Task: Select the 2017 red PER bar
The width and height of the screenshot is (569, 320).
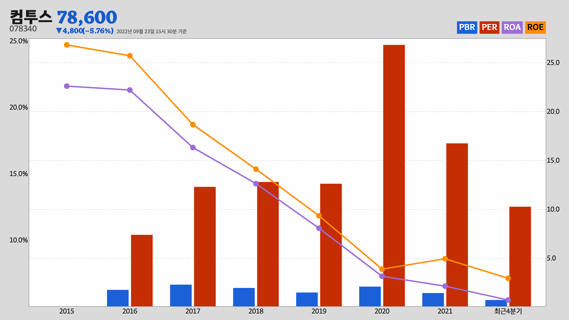Action: pyautogui.click(x=205, y=247)
